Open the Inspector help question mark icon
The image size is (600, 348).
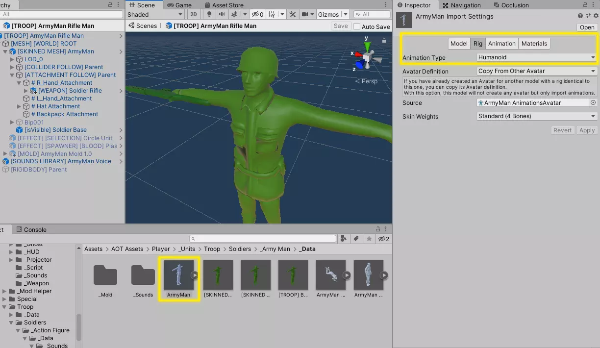pos(580,16)
